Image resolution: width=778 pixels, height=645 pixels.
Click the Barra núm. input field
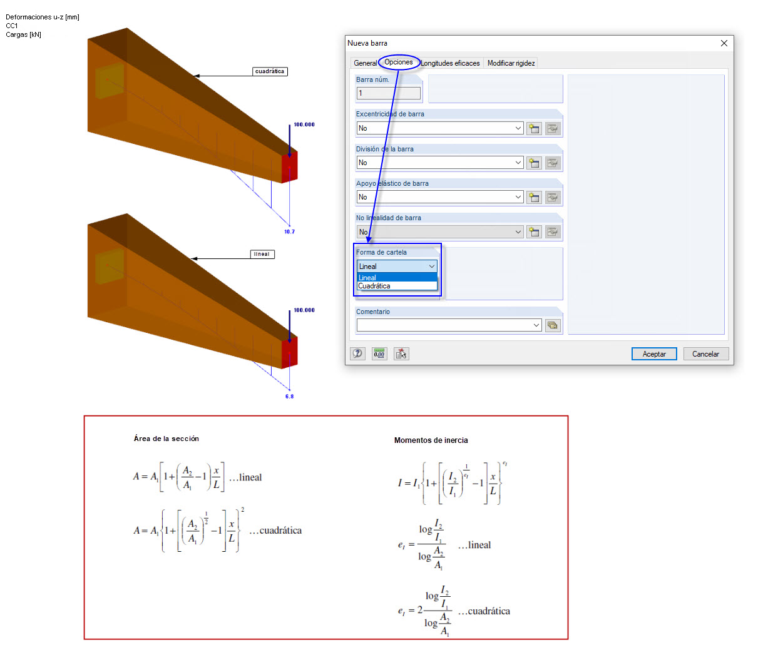click(389, 93)
